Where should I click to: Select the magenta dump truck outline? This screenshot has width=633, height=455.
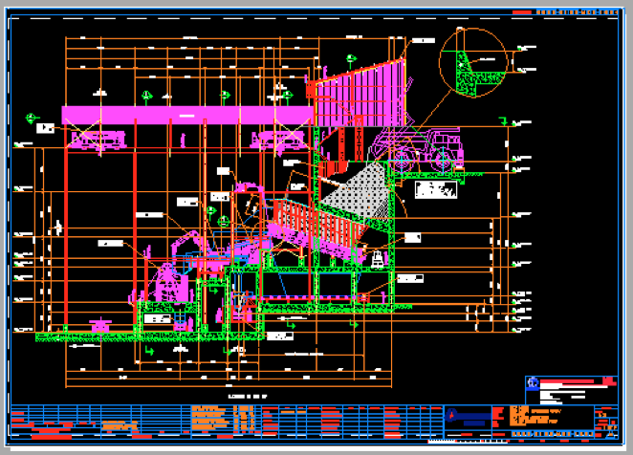coord(419,148)
